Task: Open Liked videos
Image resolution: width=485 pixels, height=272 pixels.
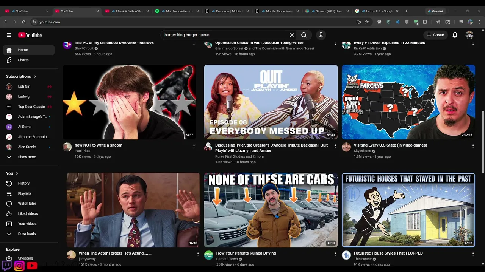Action: click(x=29, y=213)
